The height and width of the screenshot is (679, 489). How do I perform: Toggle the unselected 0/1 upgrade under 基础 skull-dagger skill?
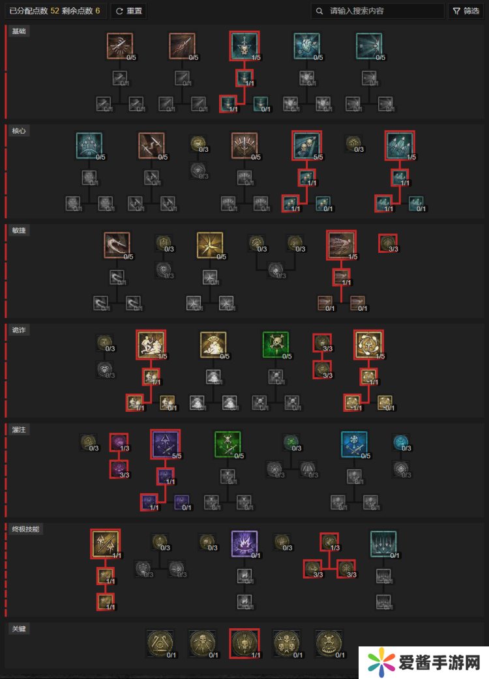click(261, 104)
